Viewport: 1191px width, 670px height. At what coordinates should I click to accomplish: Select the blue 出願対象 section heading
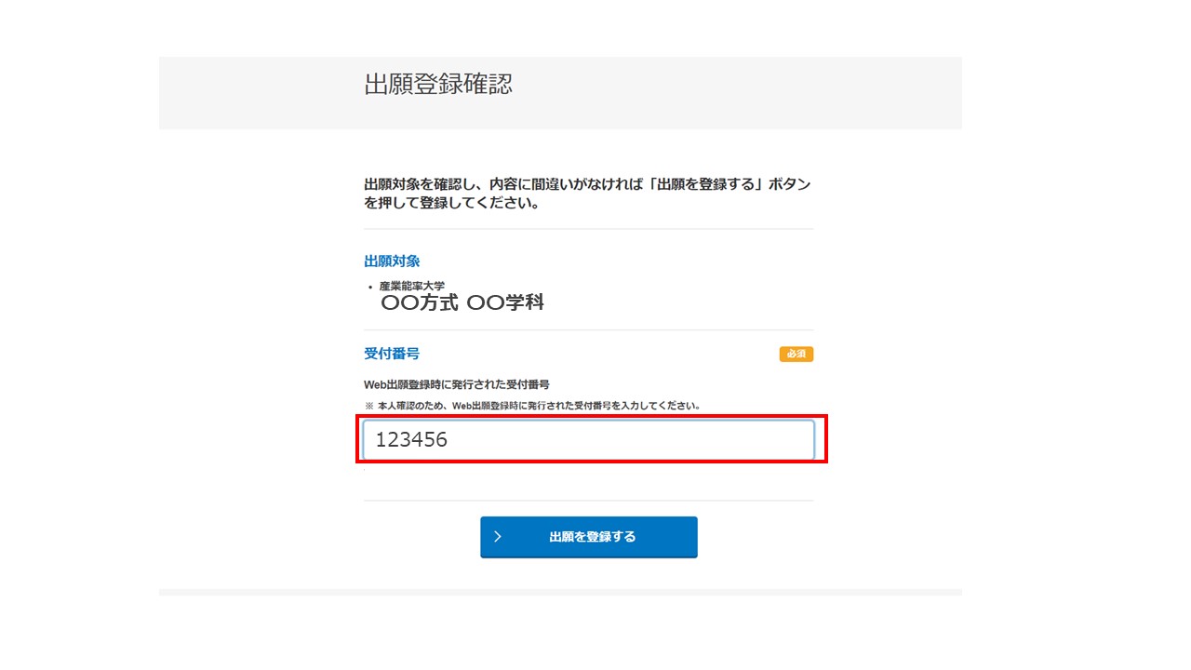click(x=392, y=261)
